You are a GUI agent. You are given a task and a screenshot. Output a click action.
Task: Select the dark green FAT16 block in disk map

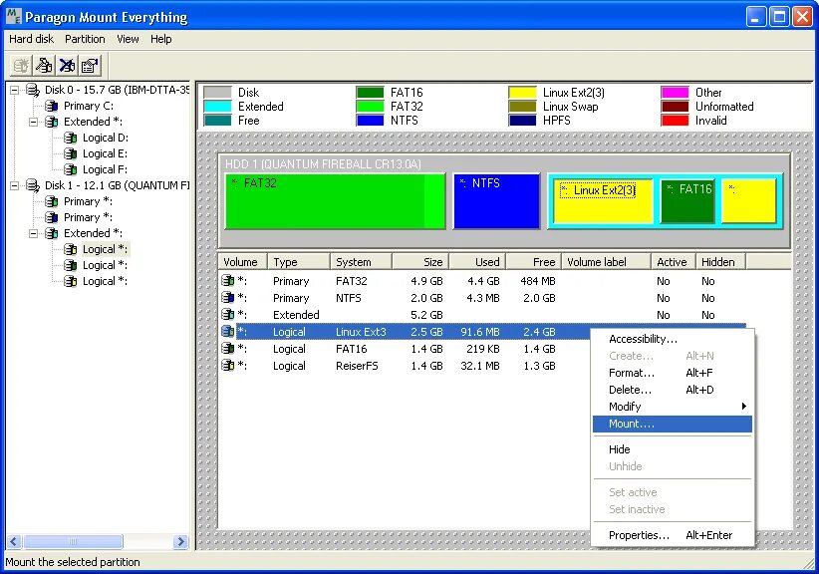coord(687,201)
